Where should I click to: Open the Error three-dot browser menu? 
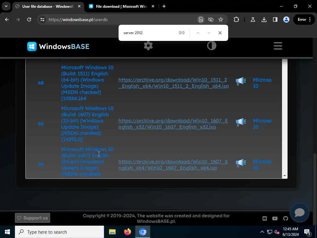[x=304, y=20]
